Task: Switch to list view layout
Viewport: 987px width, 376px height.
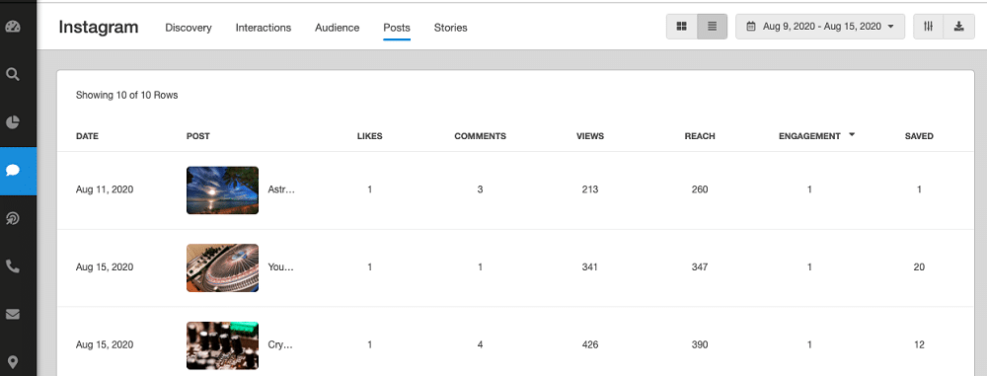Action: click(x=712, y=27)
